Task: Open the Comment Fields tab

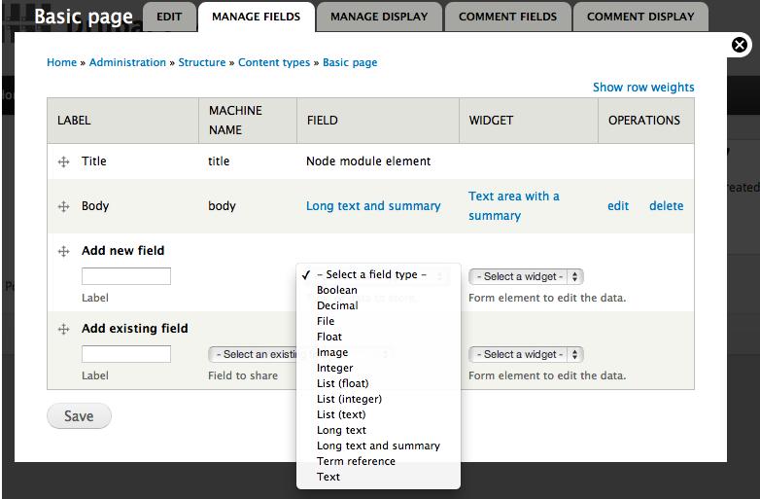Action: pos(507,17)
